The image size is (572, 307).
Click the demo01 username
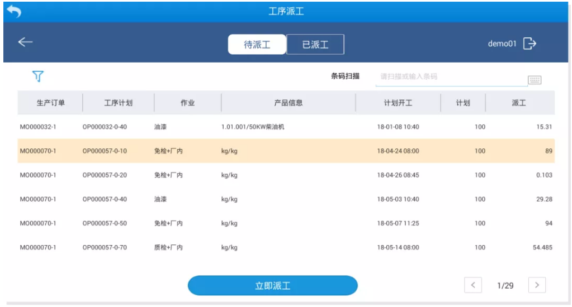coord(502,44)
